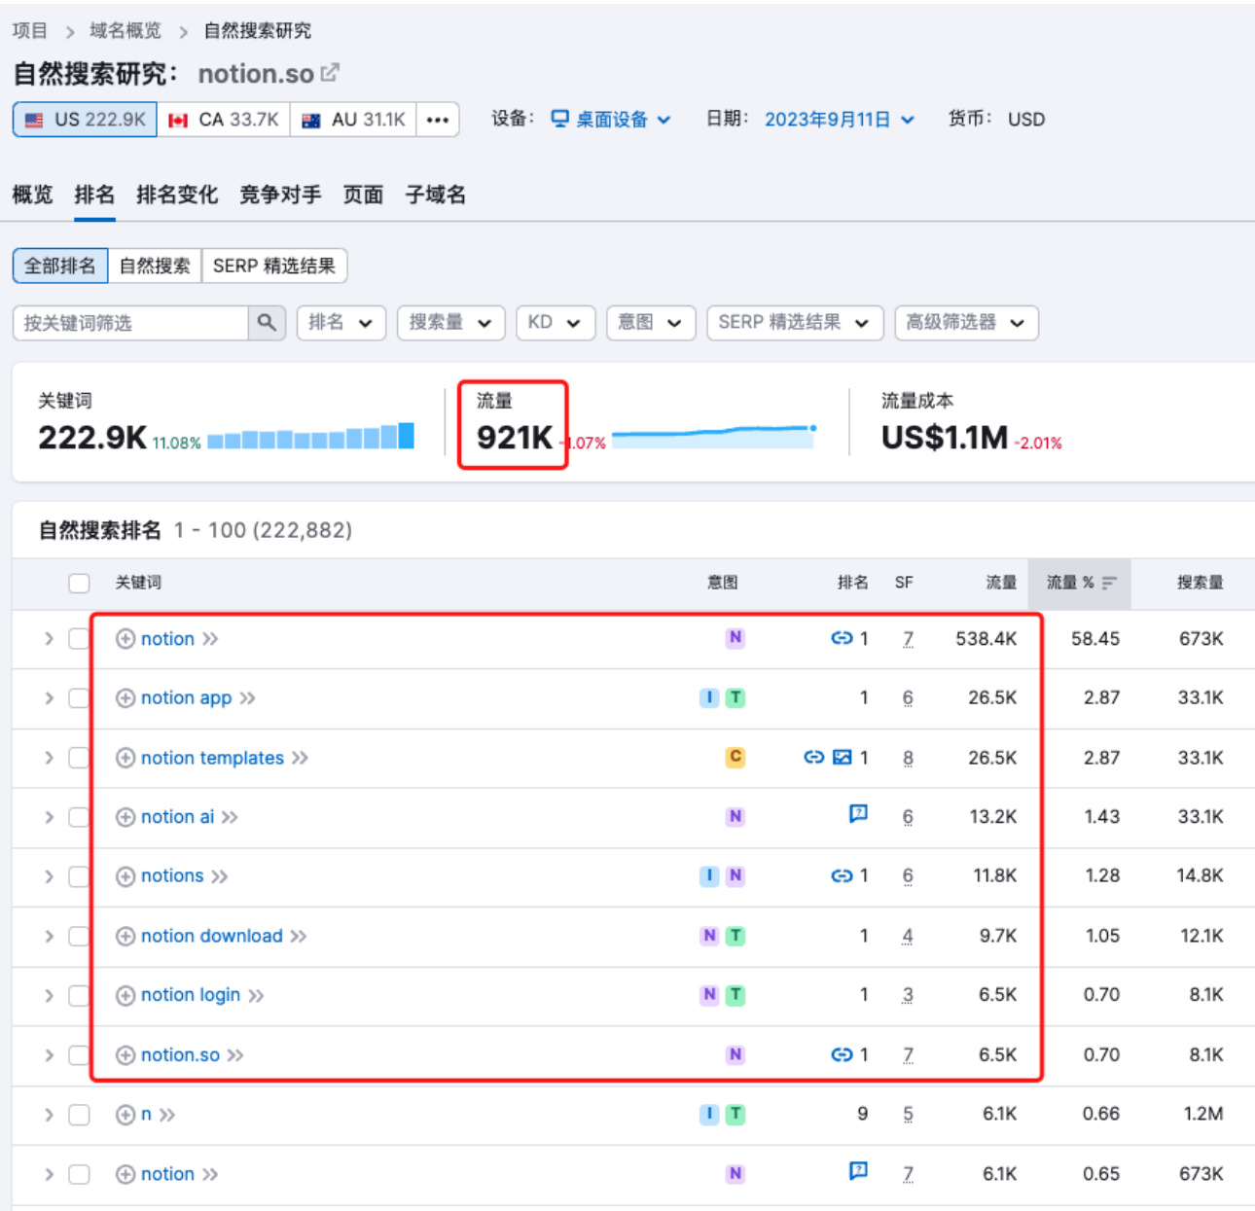Expand the notion app row chevron
The height and width of the screenshot is (1211, 1255).
(49, 698)
